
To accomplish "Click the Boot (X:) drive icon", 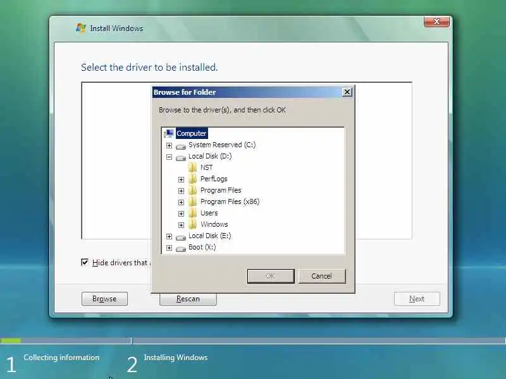I will (181, 249).
